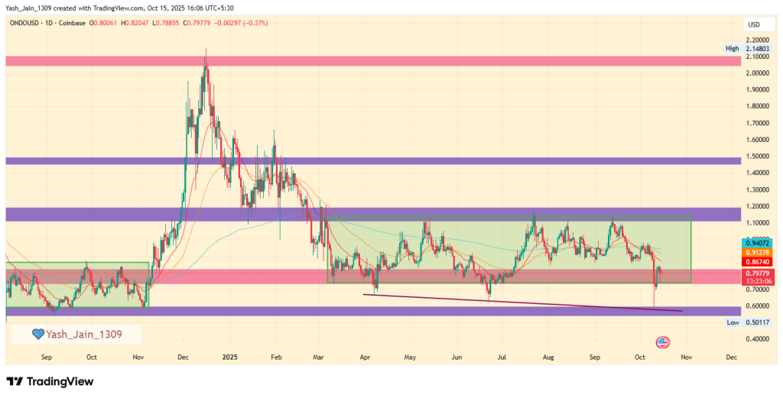Viewport: 783px width, 398px height.
Task: Click the 2025 label on time axis
Action: [x=229, y=357]
